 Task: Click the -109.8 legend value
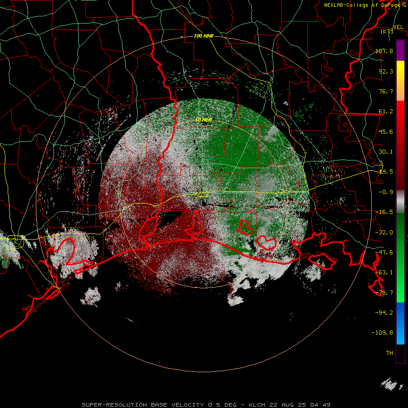click(382, 333)
